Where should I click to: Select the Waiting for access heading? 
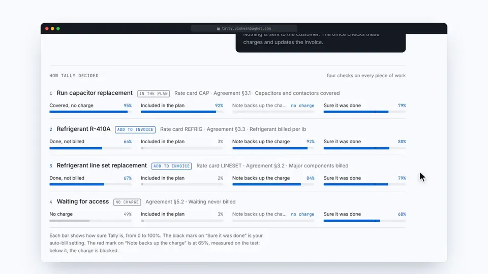tap(83, 201)
